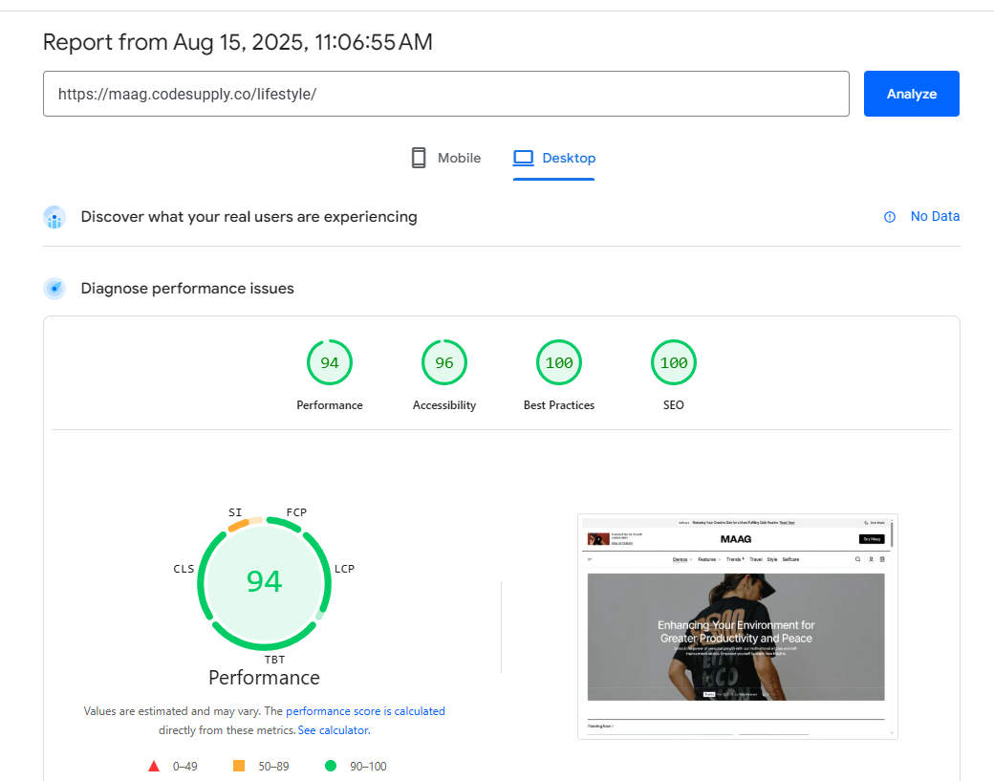Click 'Discover what your real users are experiencing'

249,217
